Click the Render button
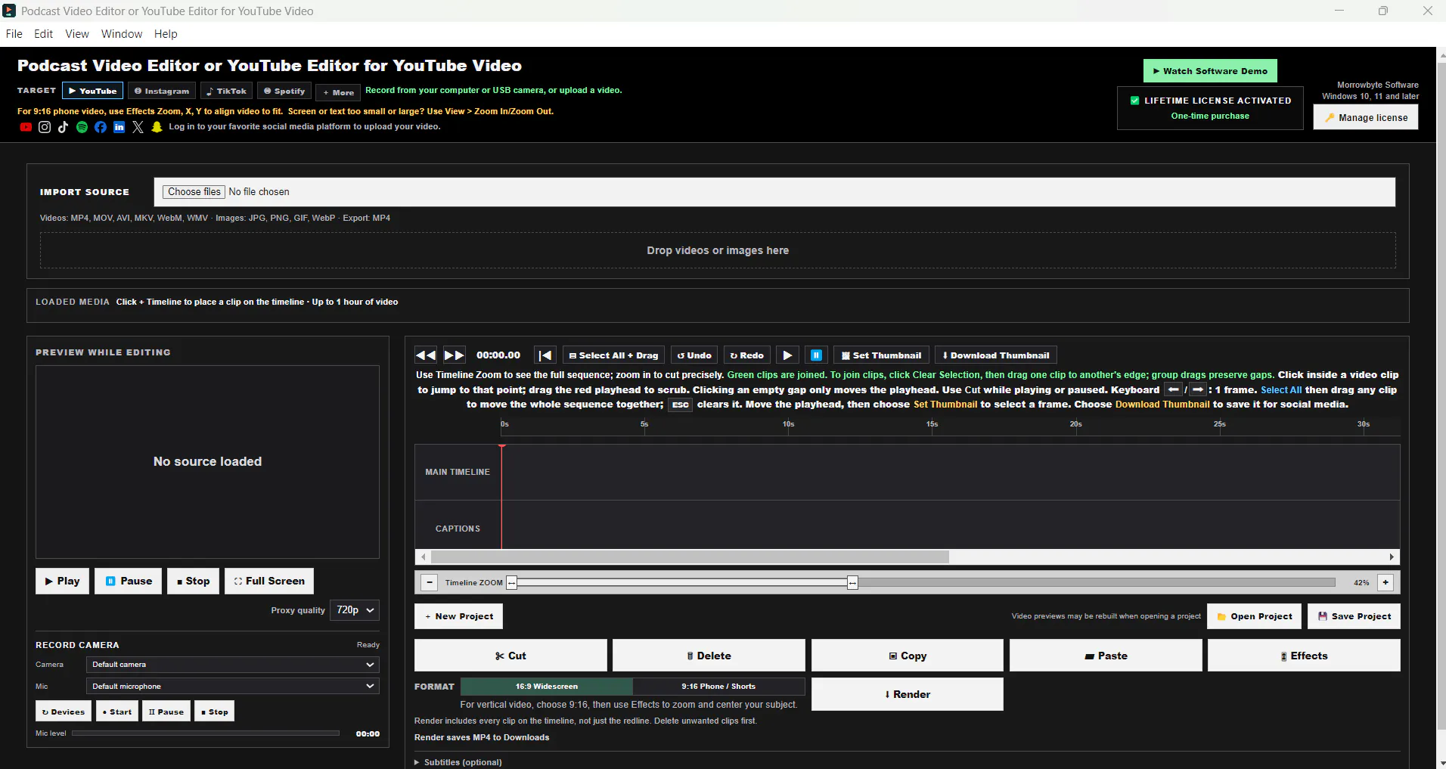This screenshot has height=769, width=1446. click(908, 694)
